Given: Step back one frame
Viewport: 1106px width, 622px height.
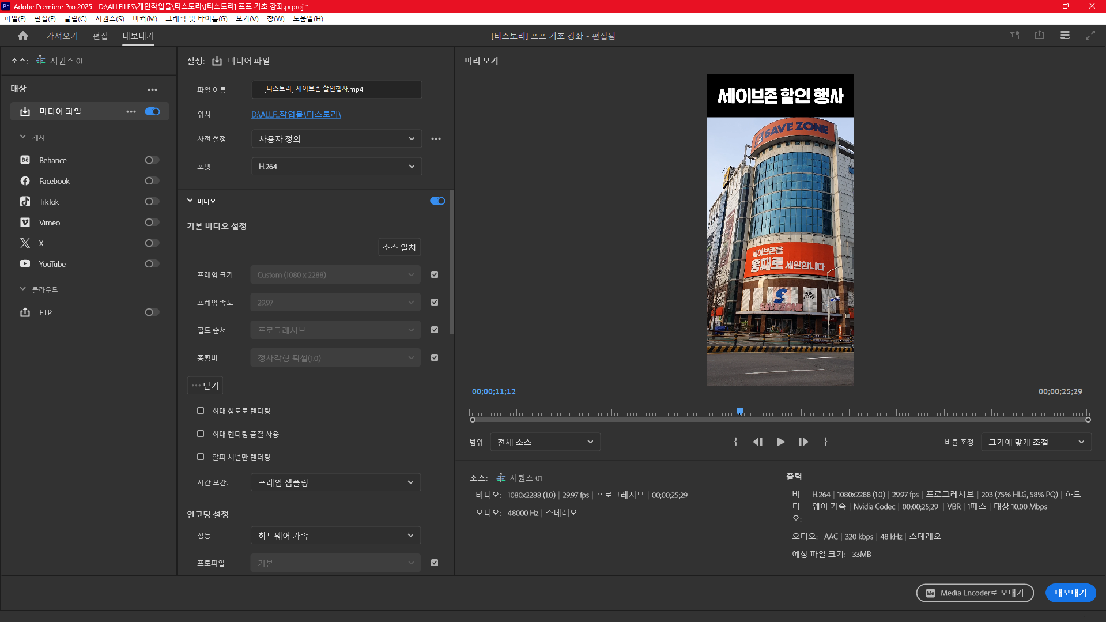Looking at the screenshot, I should pyautogui.click(x=758, y=442).
